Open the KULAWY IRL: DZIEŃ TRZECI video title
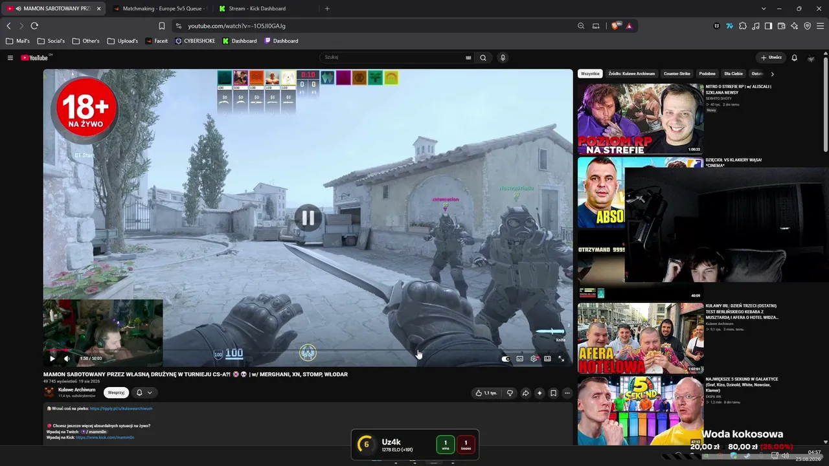Image resolution: width=829 pixels, height=466 pixels. [742, 311]
